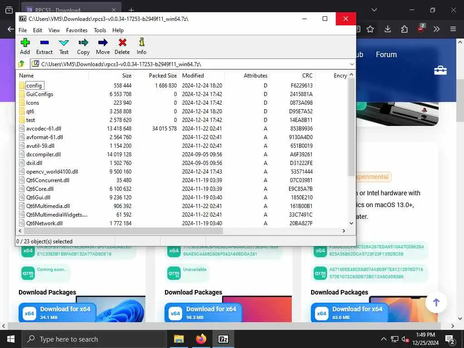Click the dxcompiler.dll file icon
This screenshot has height=348, width=464.
pos(22,154)
